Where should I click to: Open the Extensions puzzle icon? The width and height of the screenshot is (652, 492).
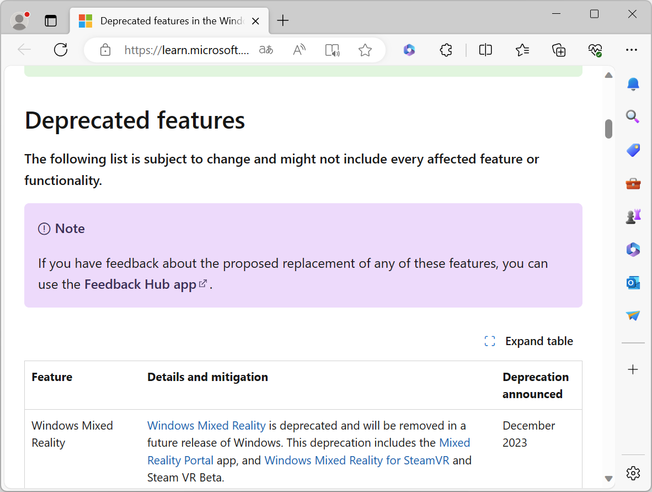click(446, 50)
